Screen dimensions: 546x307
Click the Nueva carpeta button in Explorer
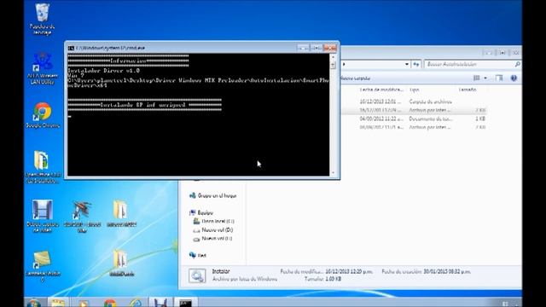tap(355, 78)
